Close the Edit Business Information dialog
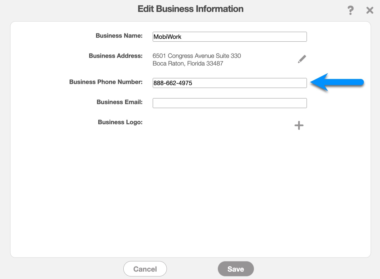This screenshot has width=380, height=279. (370, 10)
